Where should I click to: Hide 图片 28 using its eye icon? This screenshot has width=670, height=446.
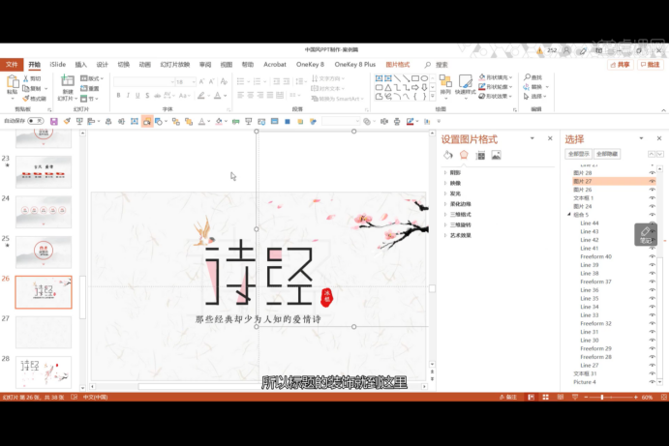click(x=652, y=172)
